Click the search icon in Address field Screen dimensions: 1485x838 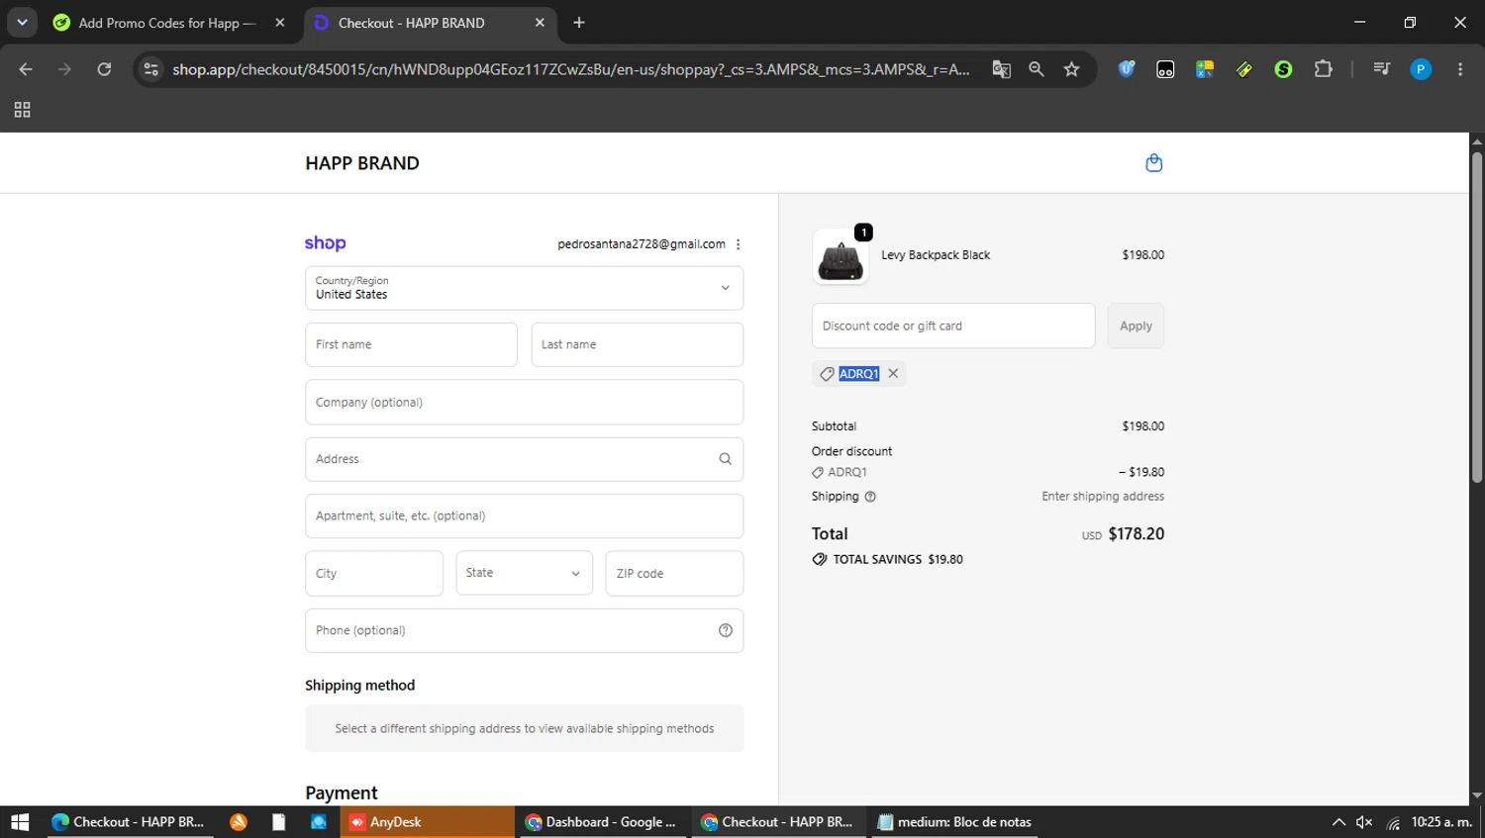coord(725,459)
